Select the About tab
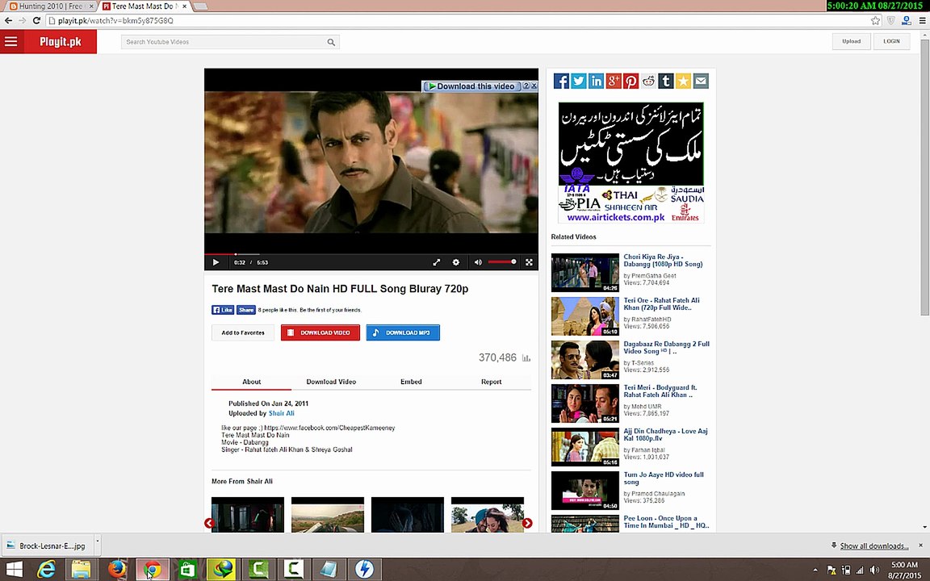 point(252,382)
